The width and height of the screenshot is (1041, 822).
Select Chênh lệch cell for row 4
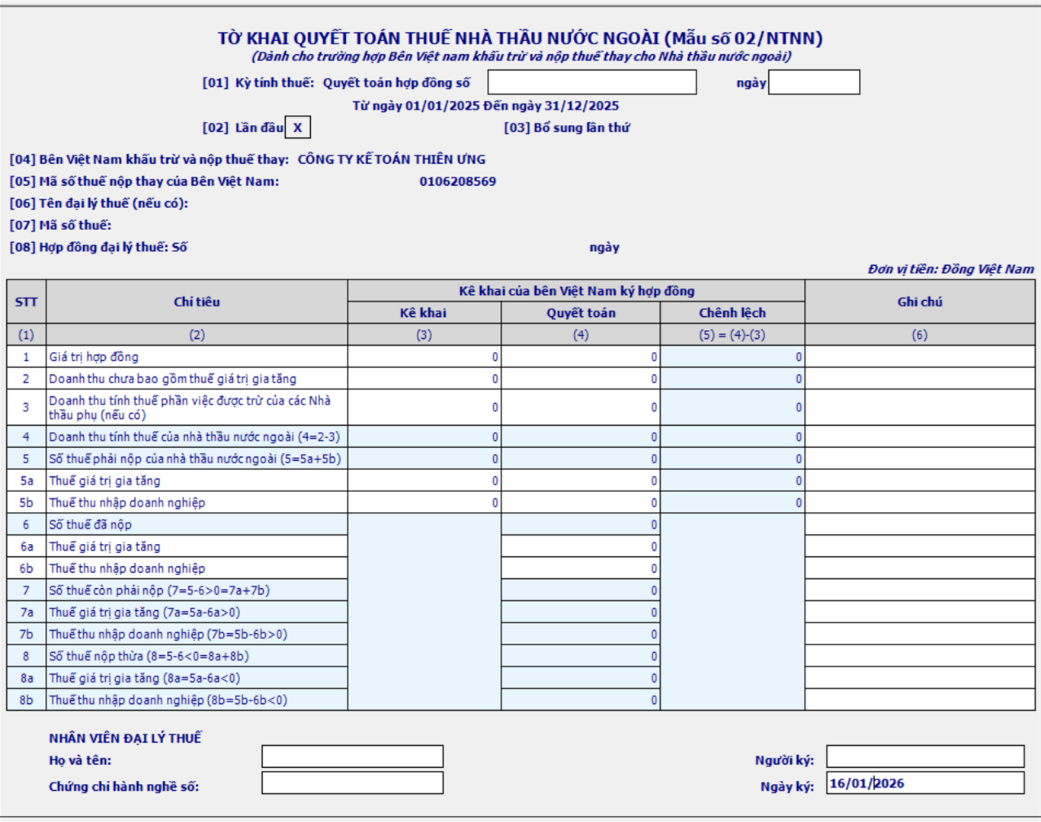[732, 437]
